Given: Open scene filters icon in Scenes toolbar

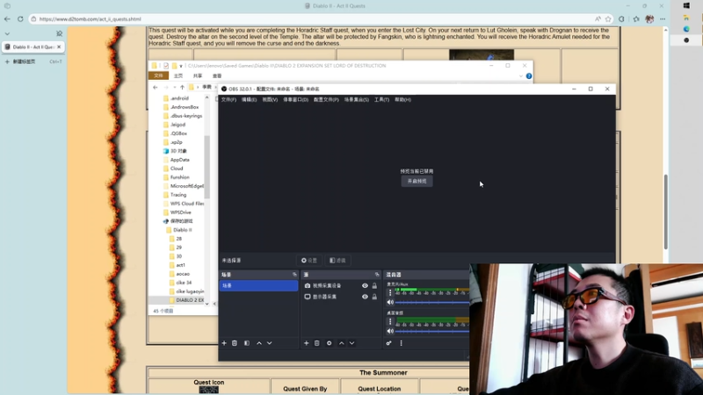Looking at the screenshot, I should click(247, 343).
